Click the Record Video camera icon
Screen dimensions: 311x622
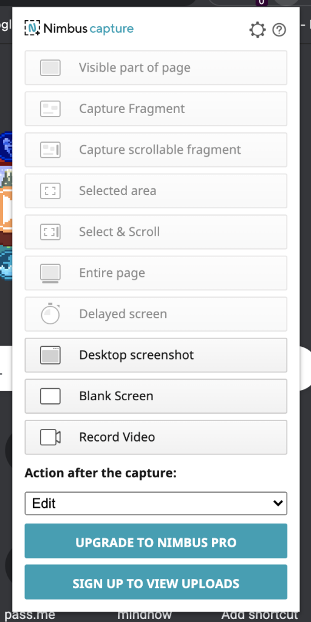coord(50,437)
